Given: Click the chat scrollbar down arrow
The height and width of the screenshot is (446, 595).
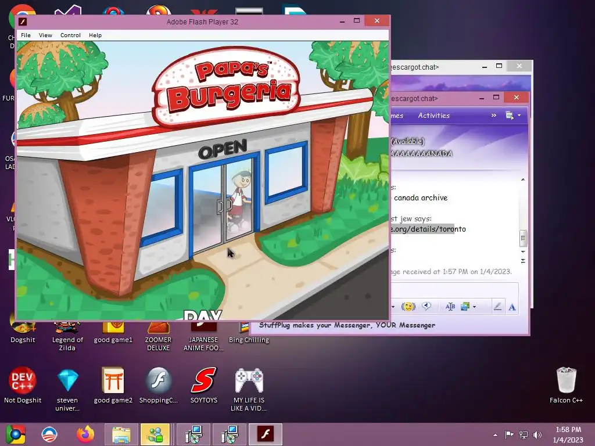Looking at the screenshot, I should tap(523, 251).
